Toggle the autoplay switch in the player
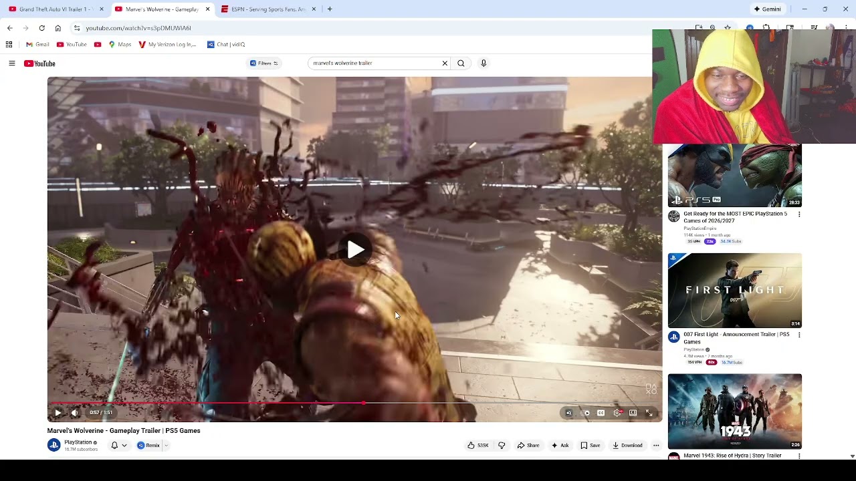 (x=585, y=413)
